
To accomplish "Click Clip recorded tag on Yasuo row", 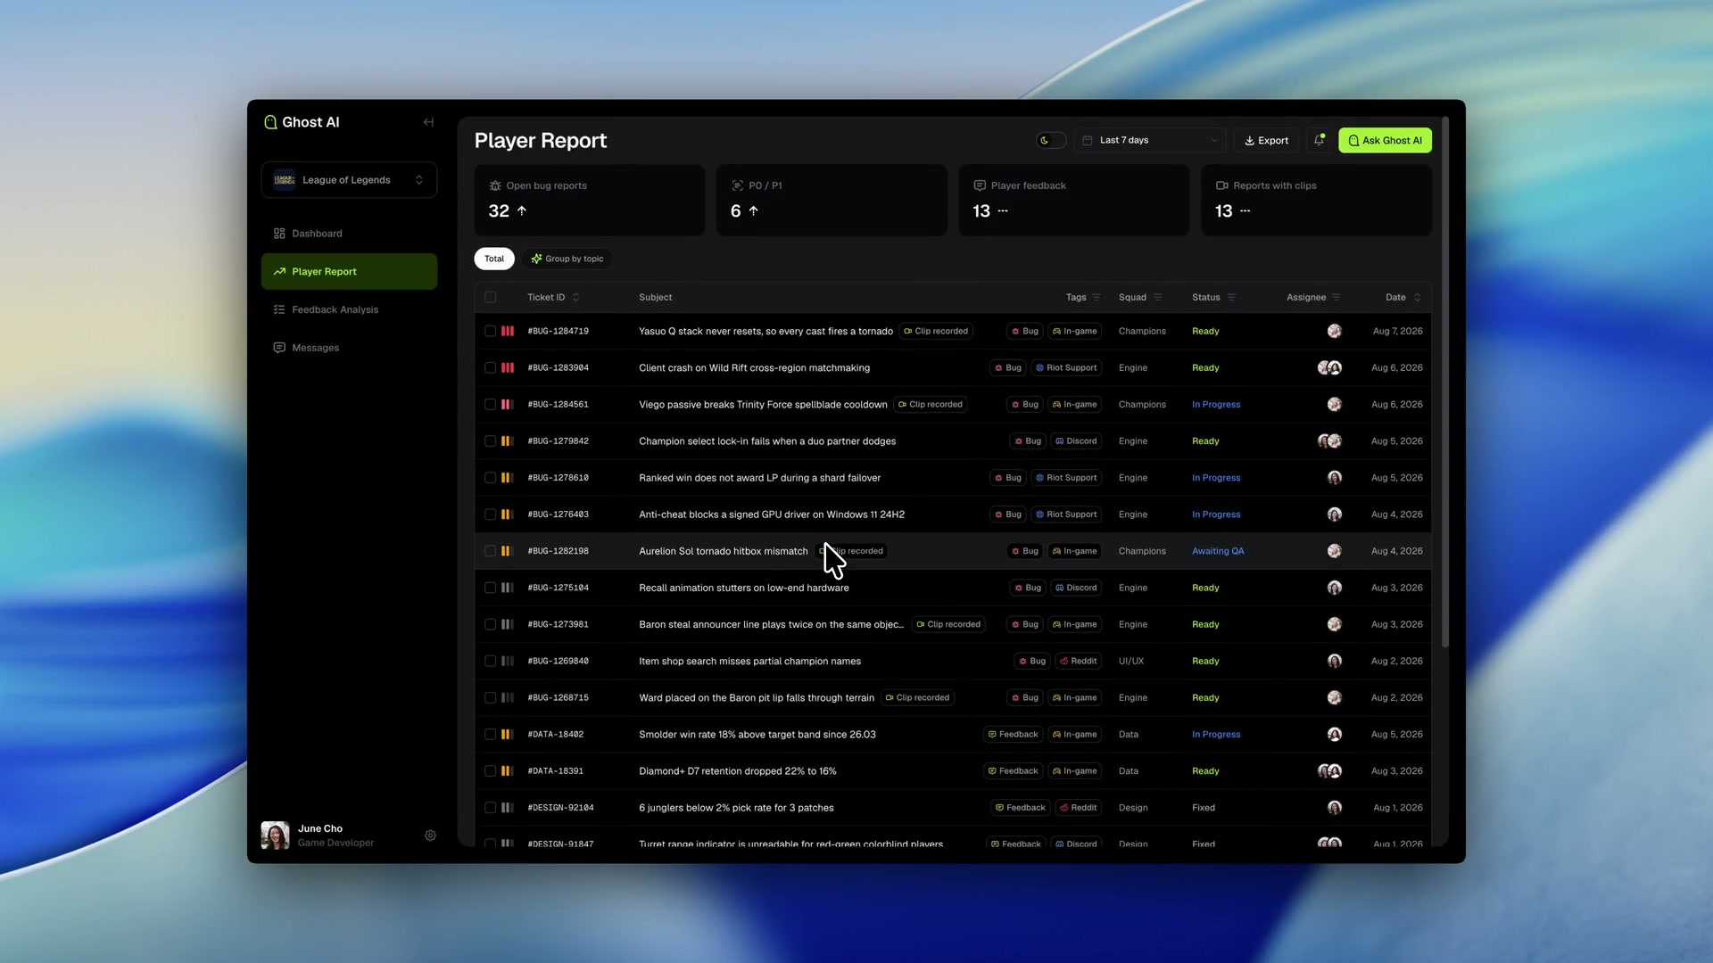I will (936, 331).
